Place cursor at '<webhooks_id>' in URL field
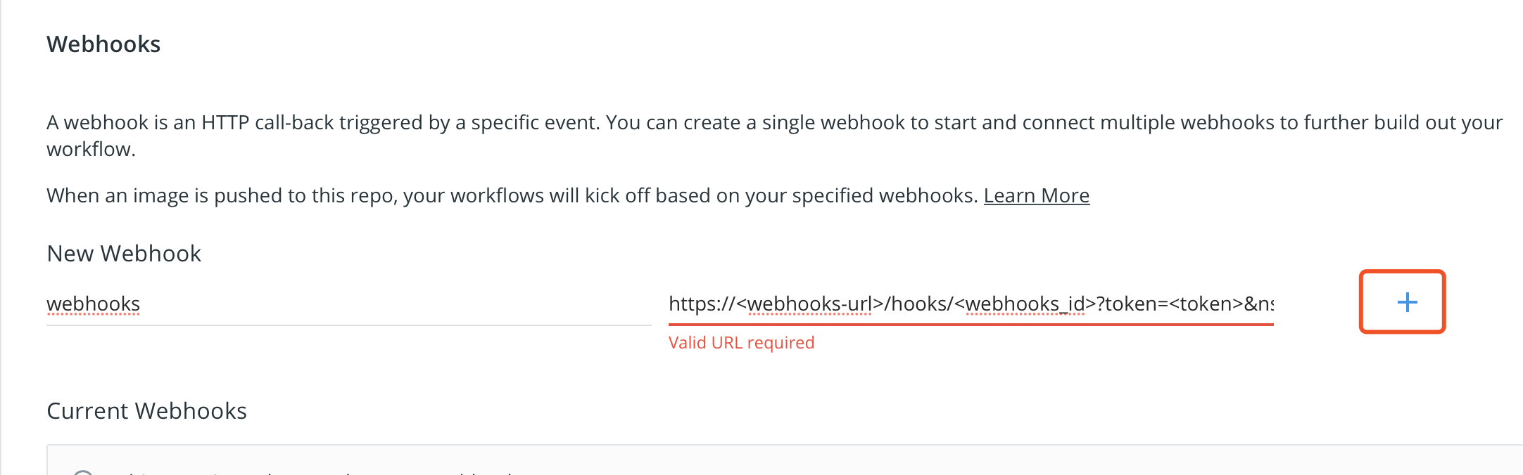 [x=1025, y=304]
